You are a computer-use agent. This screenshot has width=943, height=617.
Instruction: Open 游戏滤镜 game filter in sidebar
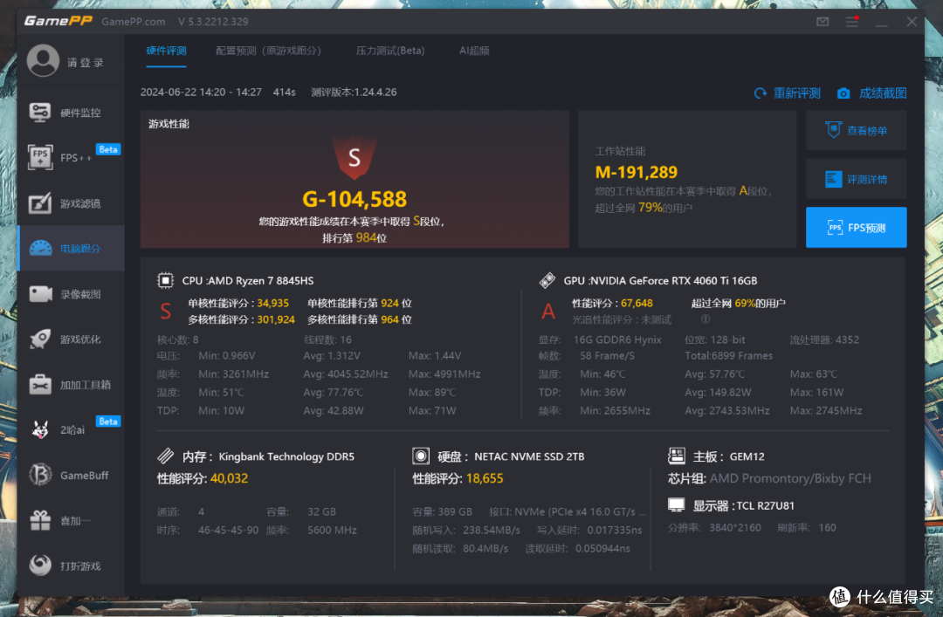71,203
